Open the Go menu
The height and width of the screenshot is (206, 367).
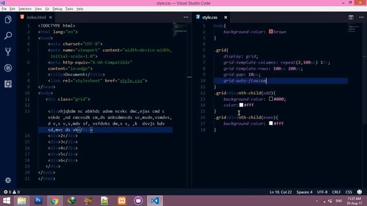pyautogui.click(x=47, y=9)
